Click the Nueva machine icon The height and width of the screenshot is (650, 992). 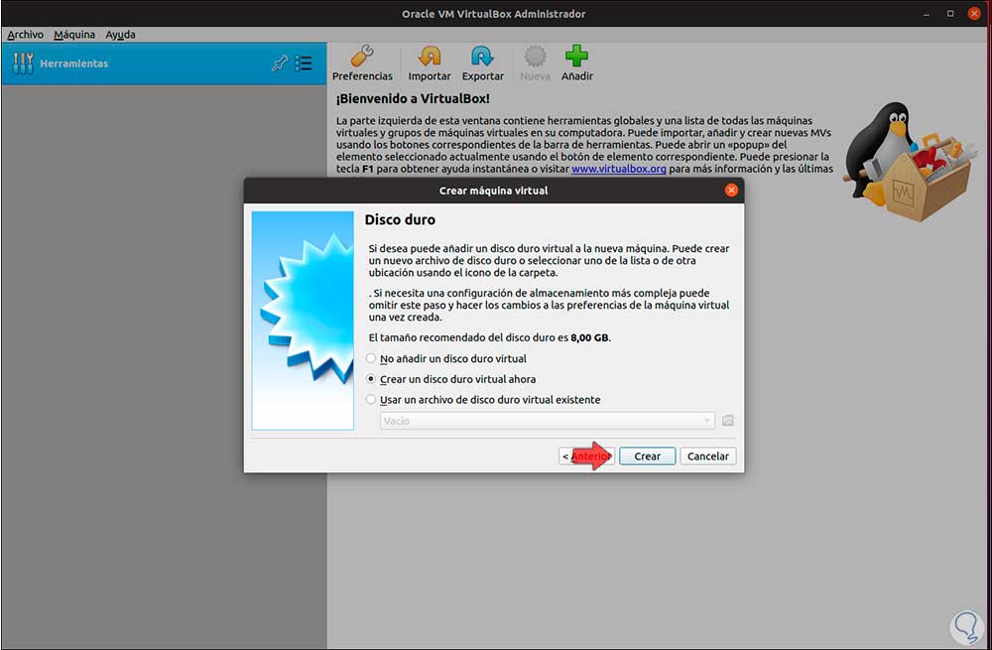click(x=535, y=57)
